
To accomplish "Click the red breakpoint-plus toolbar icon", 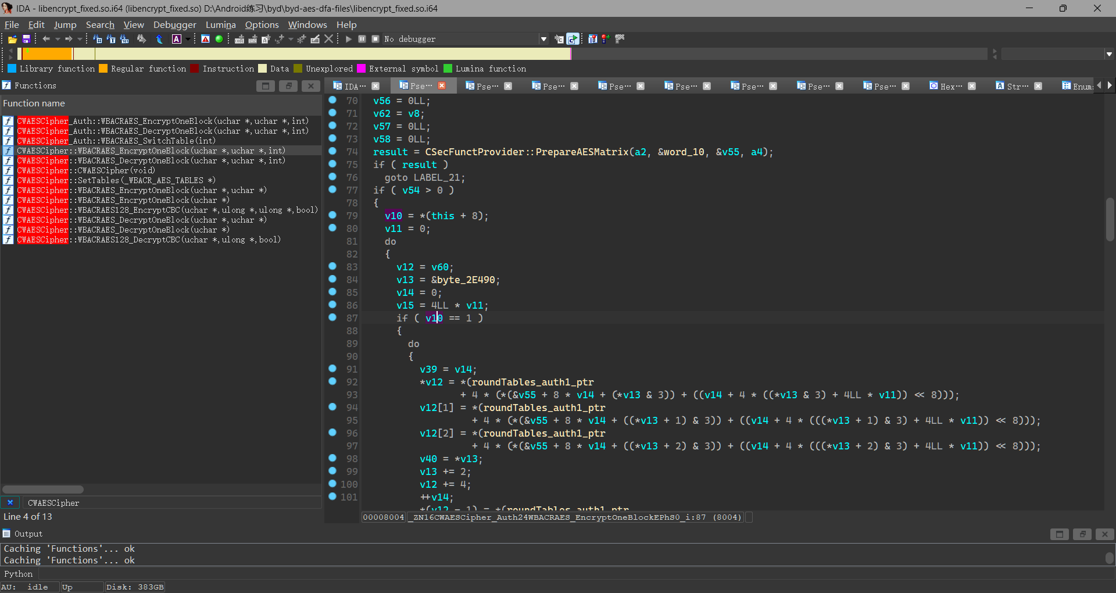I will pyautogui.click(x=606, y=39).
